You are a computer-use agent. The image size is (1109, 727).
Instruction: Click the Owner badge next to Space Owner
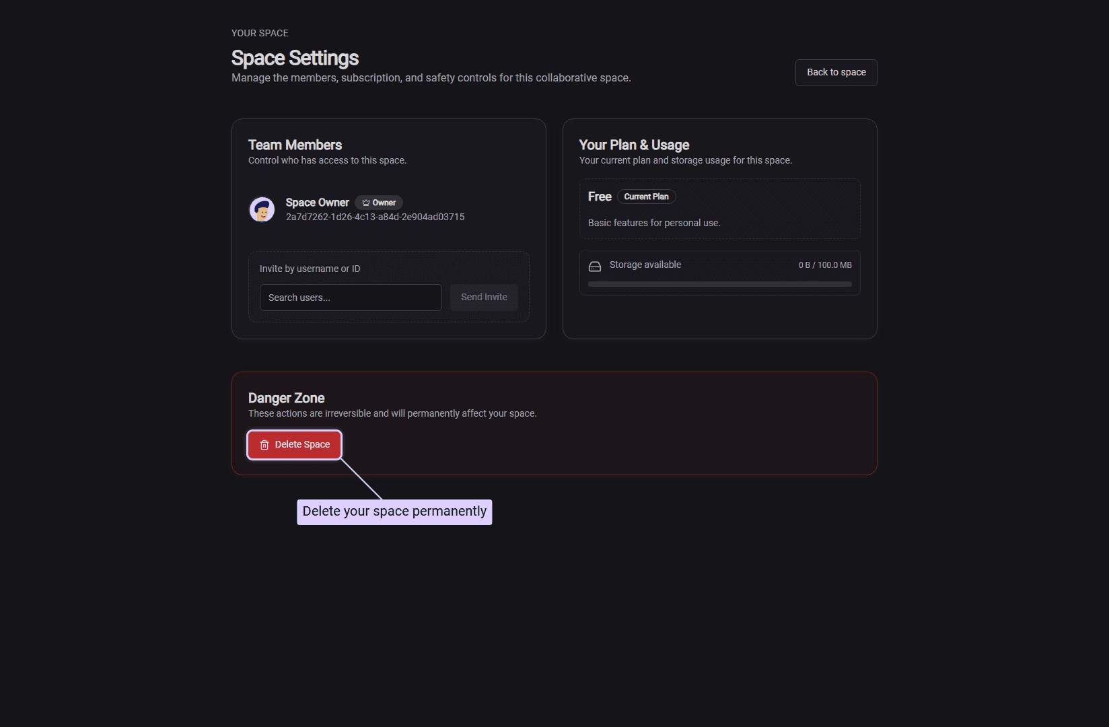click(x=378, y=202)
